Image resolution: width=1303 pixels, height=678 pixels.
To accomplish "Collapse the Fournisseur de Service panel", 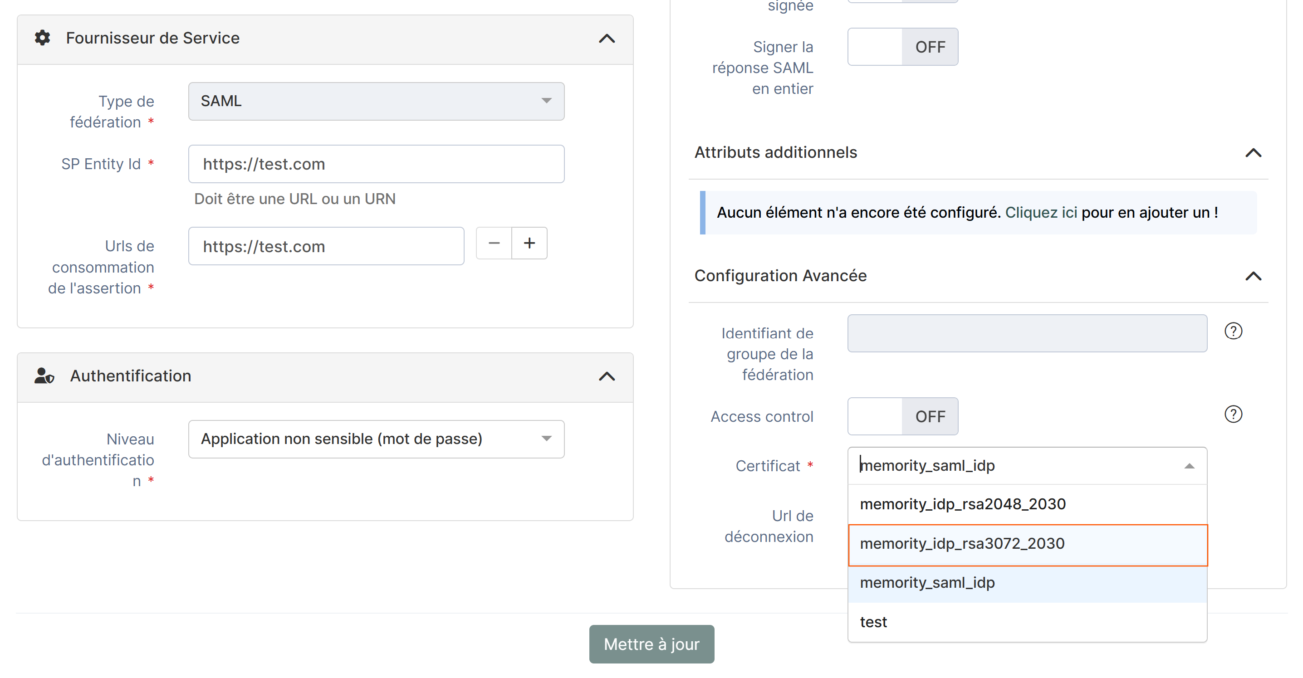I will pyautogui.click(x=607, y=39).
